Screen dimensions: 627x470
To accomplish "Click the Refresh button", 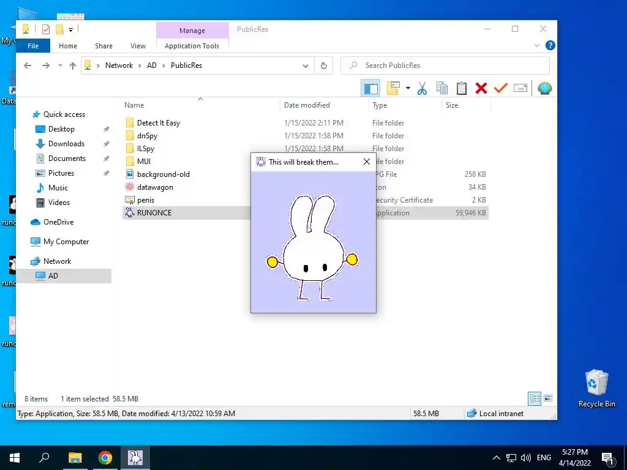I will pos(324,65).
